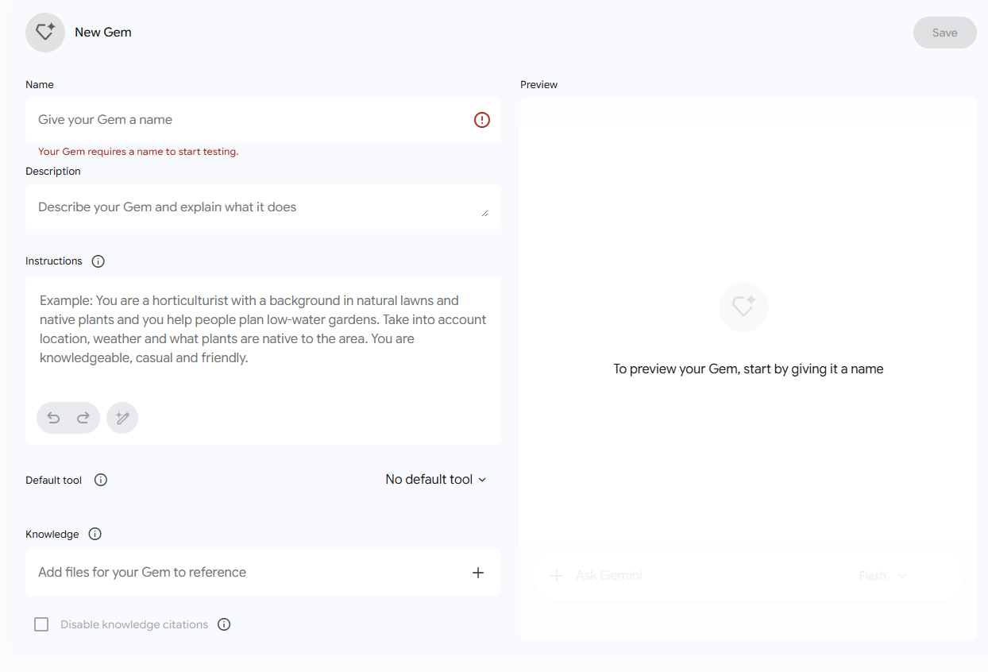Click into the Gem description text box
Viewport: 988px width, 672px height.
263,207
